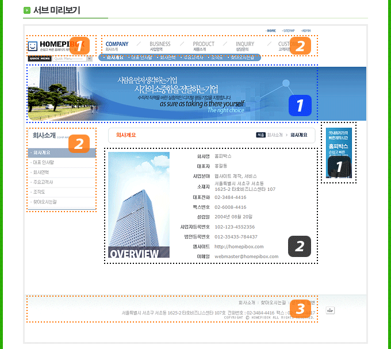Click the OVERVIEW building image
The width and height of the screenshot is (391, 349).
pyautogui.click(x=139, y=205)
